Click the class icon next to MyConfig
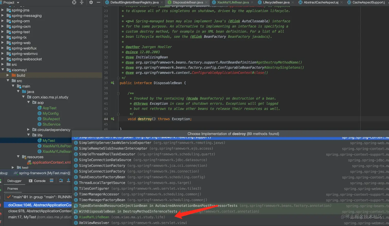This screenshot has height=226, width=389. [40, 113]
